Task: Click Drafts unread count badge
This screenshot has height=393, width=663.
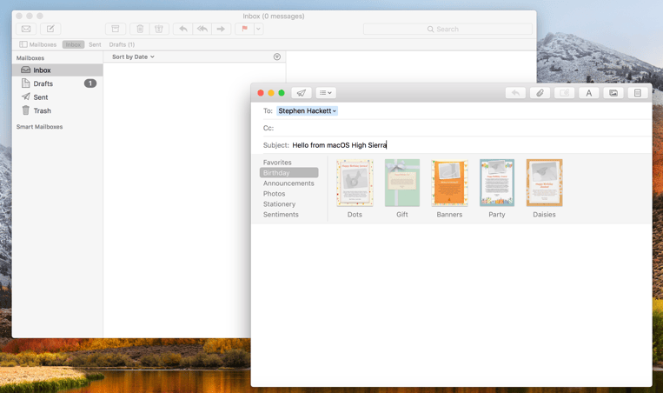Action: 90,83
